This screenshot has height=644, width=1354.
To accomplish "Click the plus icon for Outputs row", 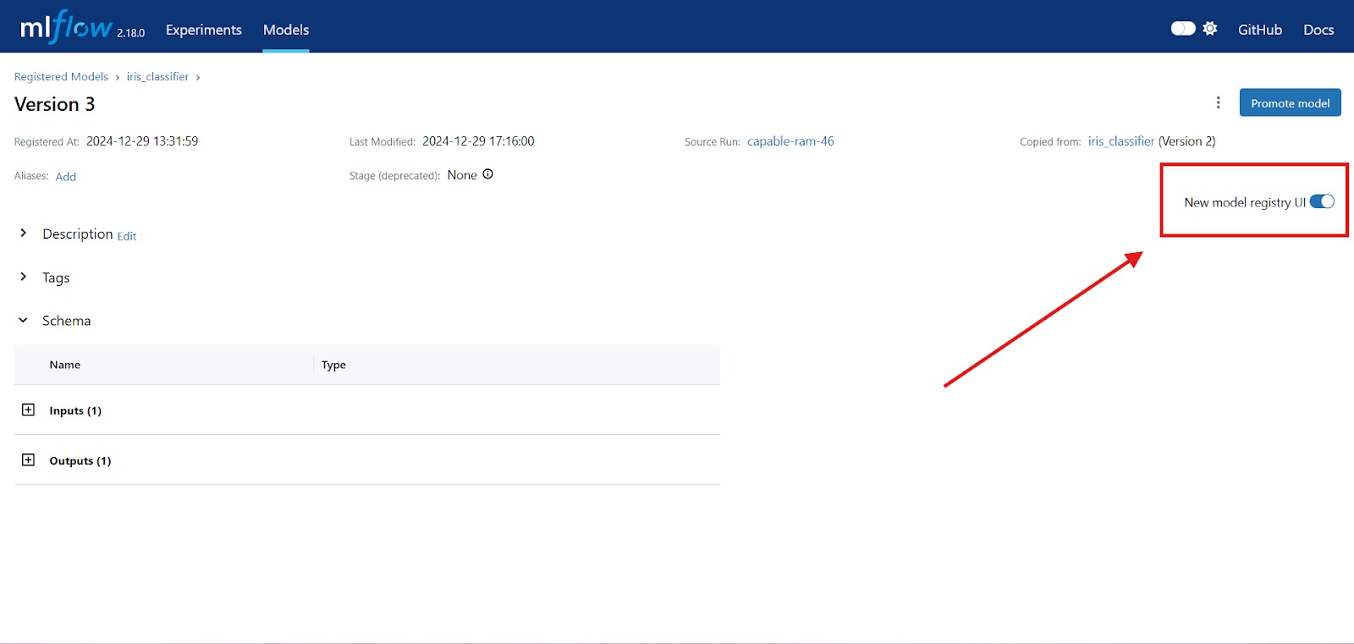I will 28,460.
